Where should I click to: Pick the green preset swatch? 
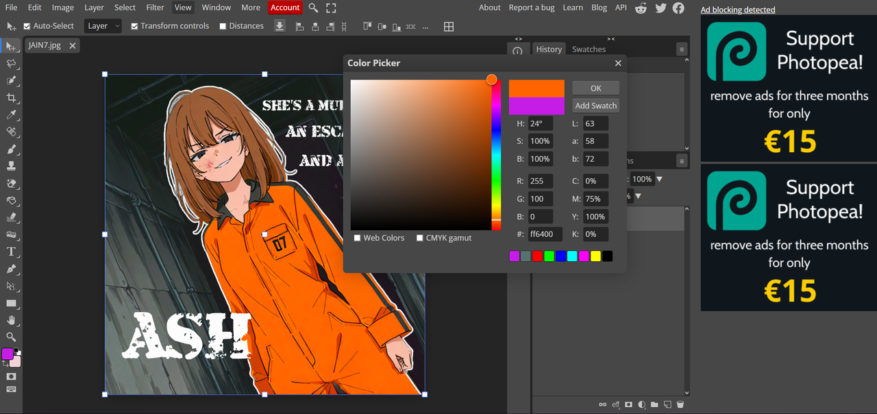point(549,256)
